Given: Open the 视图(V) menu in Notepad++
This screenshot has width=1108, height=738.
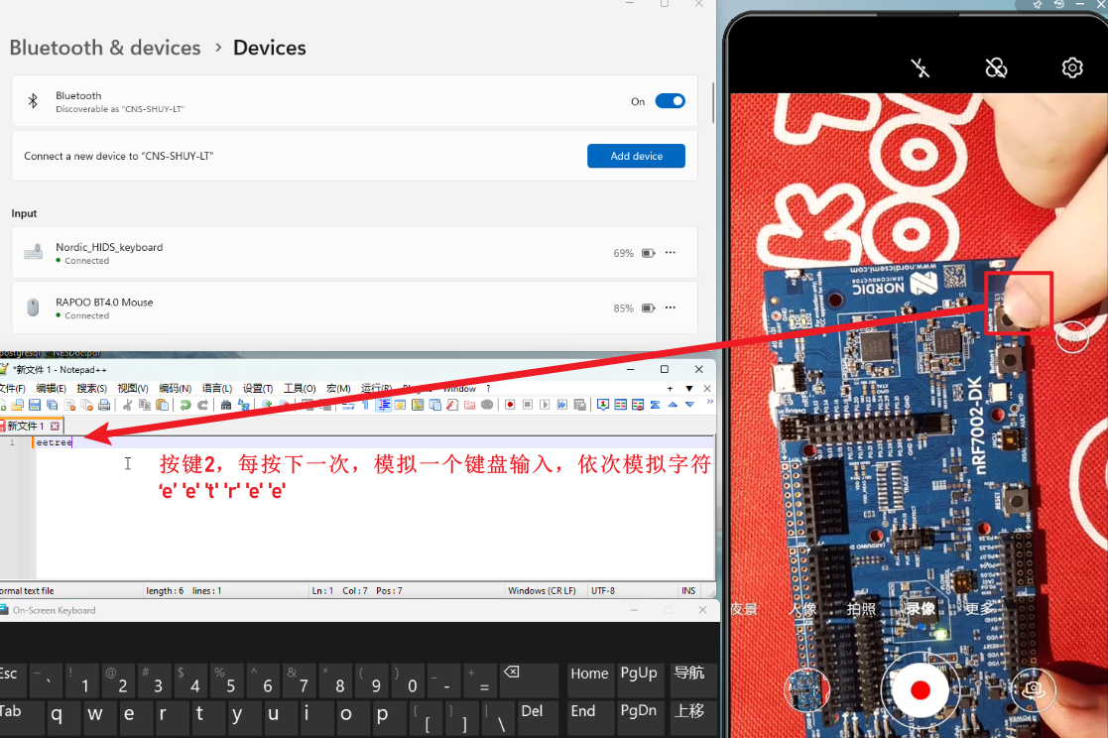Looking at the screenshot, I should pos(133,389).
